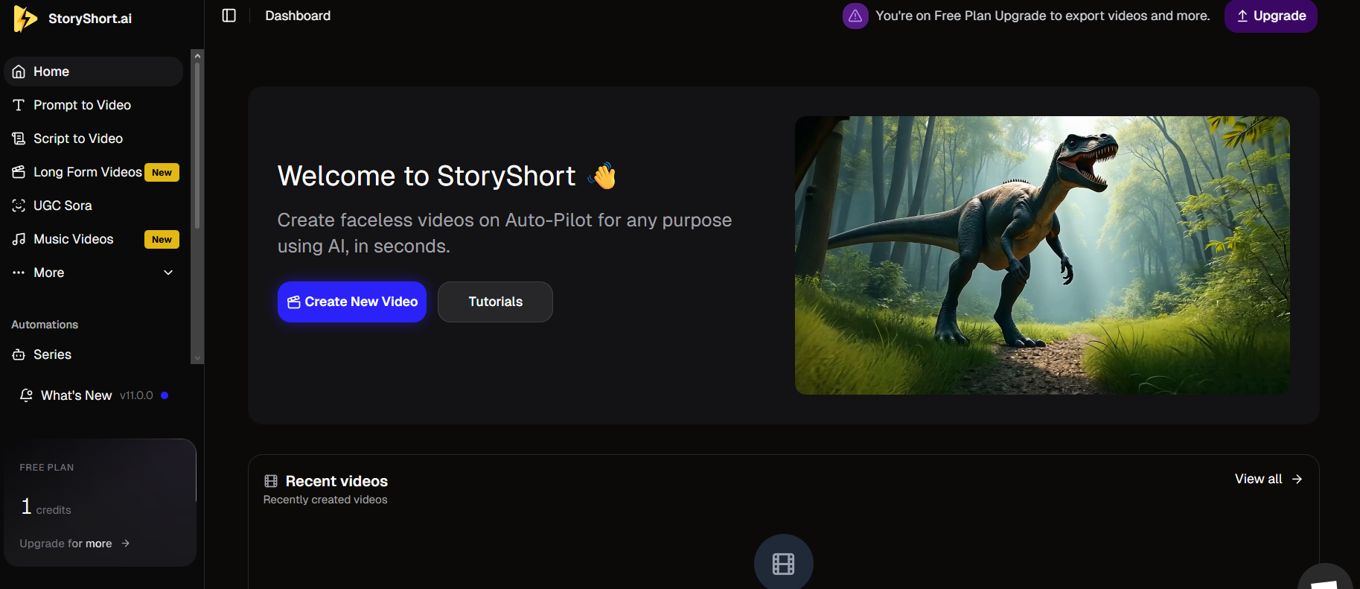Open the Series automation

tap(93, 354)
